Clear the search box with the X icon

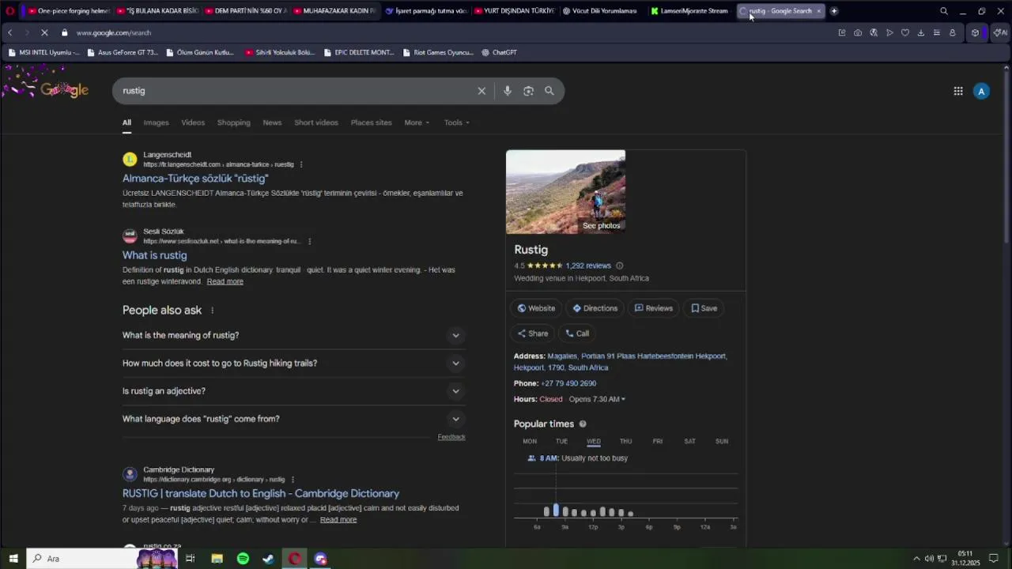481,91
